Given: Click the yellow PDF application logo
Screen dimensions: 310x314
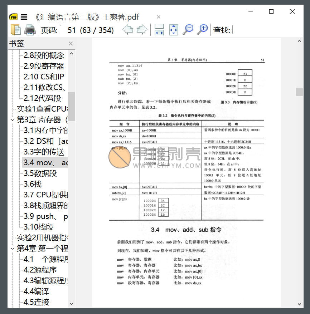Looking at the screenshot, I should click(x=14, y=17).
